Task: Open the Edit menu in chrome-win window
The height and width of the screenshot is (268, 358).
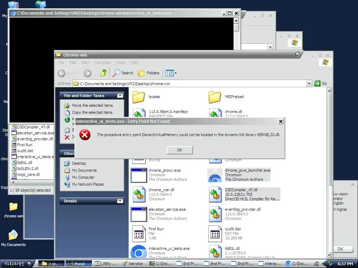Action: click(x=73, y=62)
